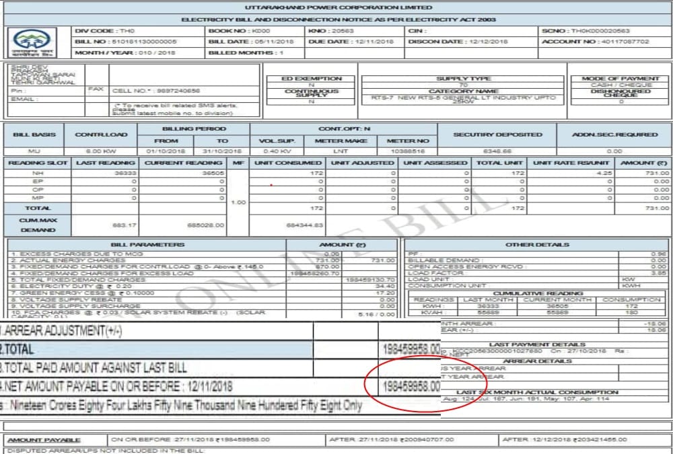Click the supply voltage '0.40 KV'
This screenshot has width=673, height=454.
pyautogui.click(x=277, y=151)
